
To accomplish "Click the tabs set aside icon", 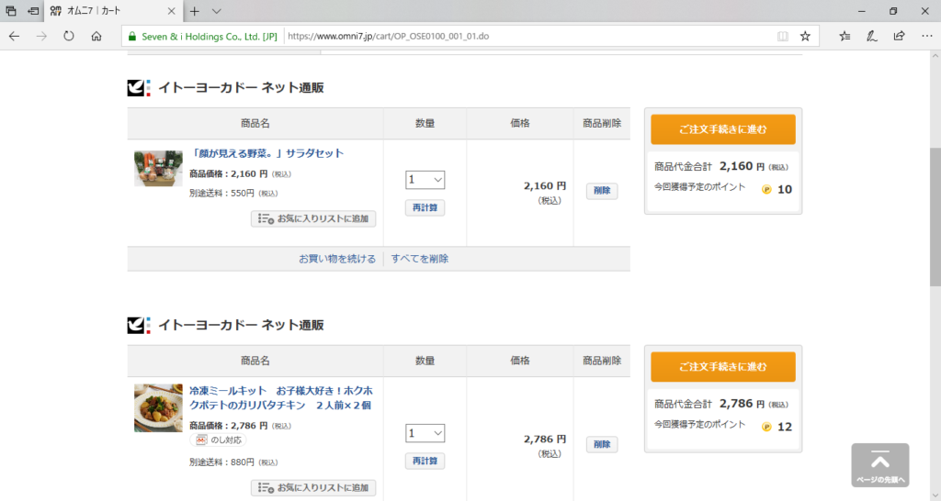I will (11, 11).
